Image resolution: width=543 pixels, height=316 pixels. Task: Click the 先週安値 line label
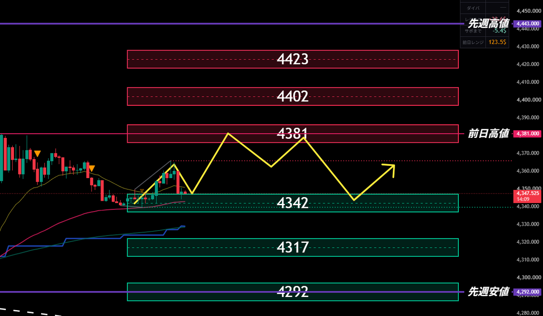pyautogui.click(x=488, y=292)
